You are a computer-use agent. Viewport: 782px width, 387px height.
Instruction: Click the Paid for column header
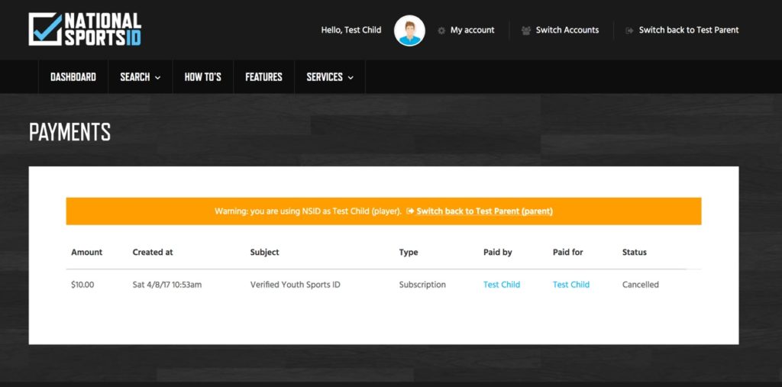pos(568,253)
